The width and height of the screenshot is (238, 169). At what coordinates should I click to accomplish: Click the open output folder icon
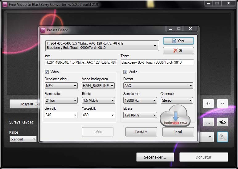222,122
